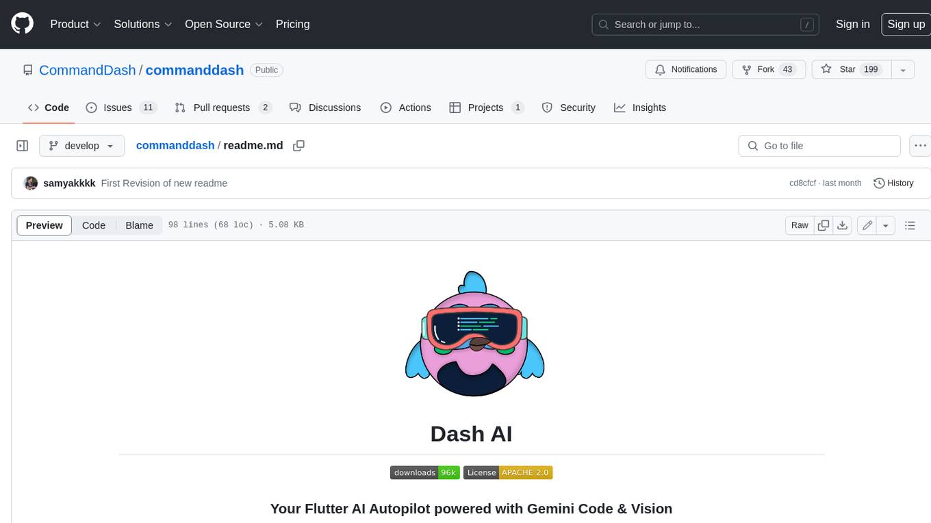Open the Projects tab
931x523 pixels.
tap(487, 107)
